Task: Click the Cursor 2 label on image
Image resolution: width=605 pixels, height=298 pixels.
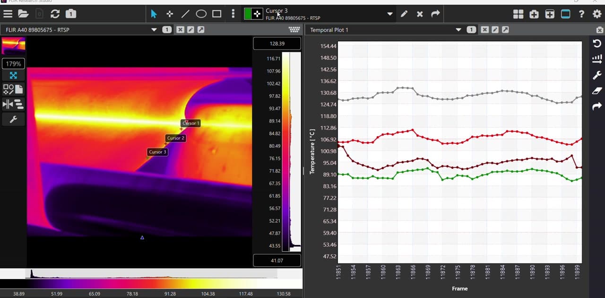Action: tap(175, 138)
